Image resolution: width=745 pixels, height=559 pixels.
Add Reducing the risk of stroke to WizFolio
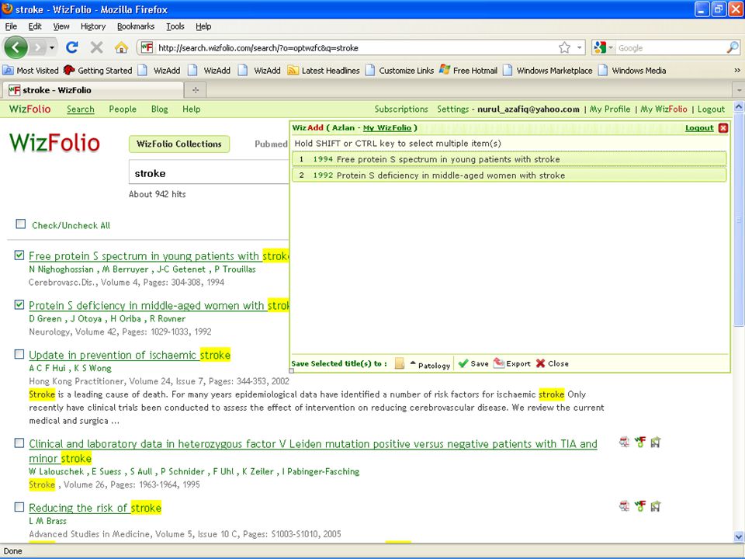[640, 505]
